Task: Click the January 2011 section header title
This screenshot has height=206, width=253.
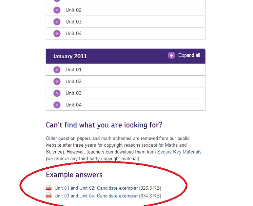Action: [x=70, y=56]
